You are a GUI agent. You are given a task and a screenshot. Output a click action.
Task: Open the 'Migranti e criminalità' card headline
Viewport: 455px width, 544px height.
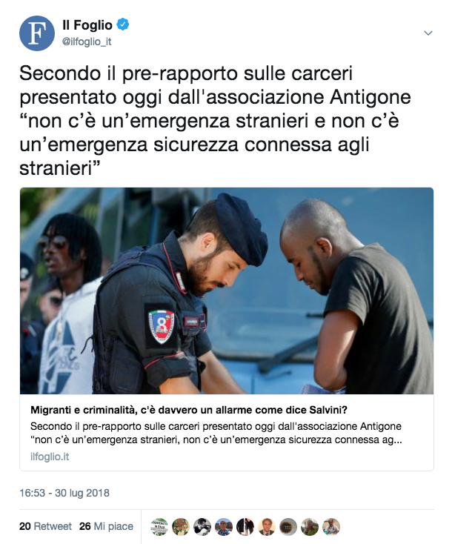click(x=189, y=410)
